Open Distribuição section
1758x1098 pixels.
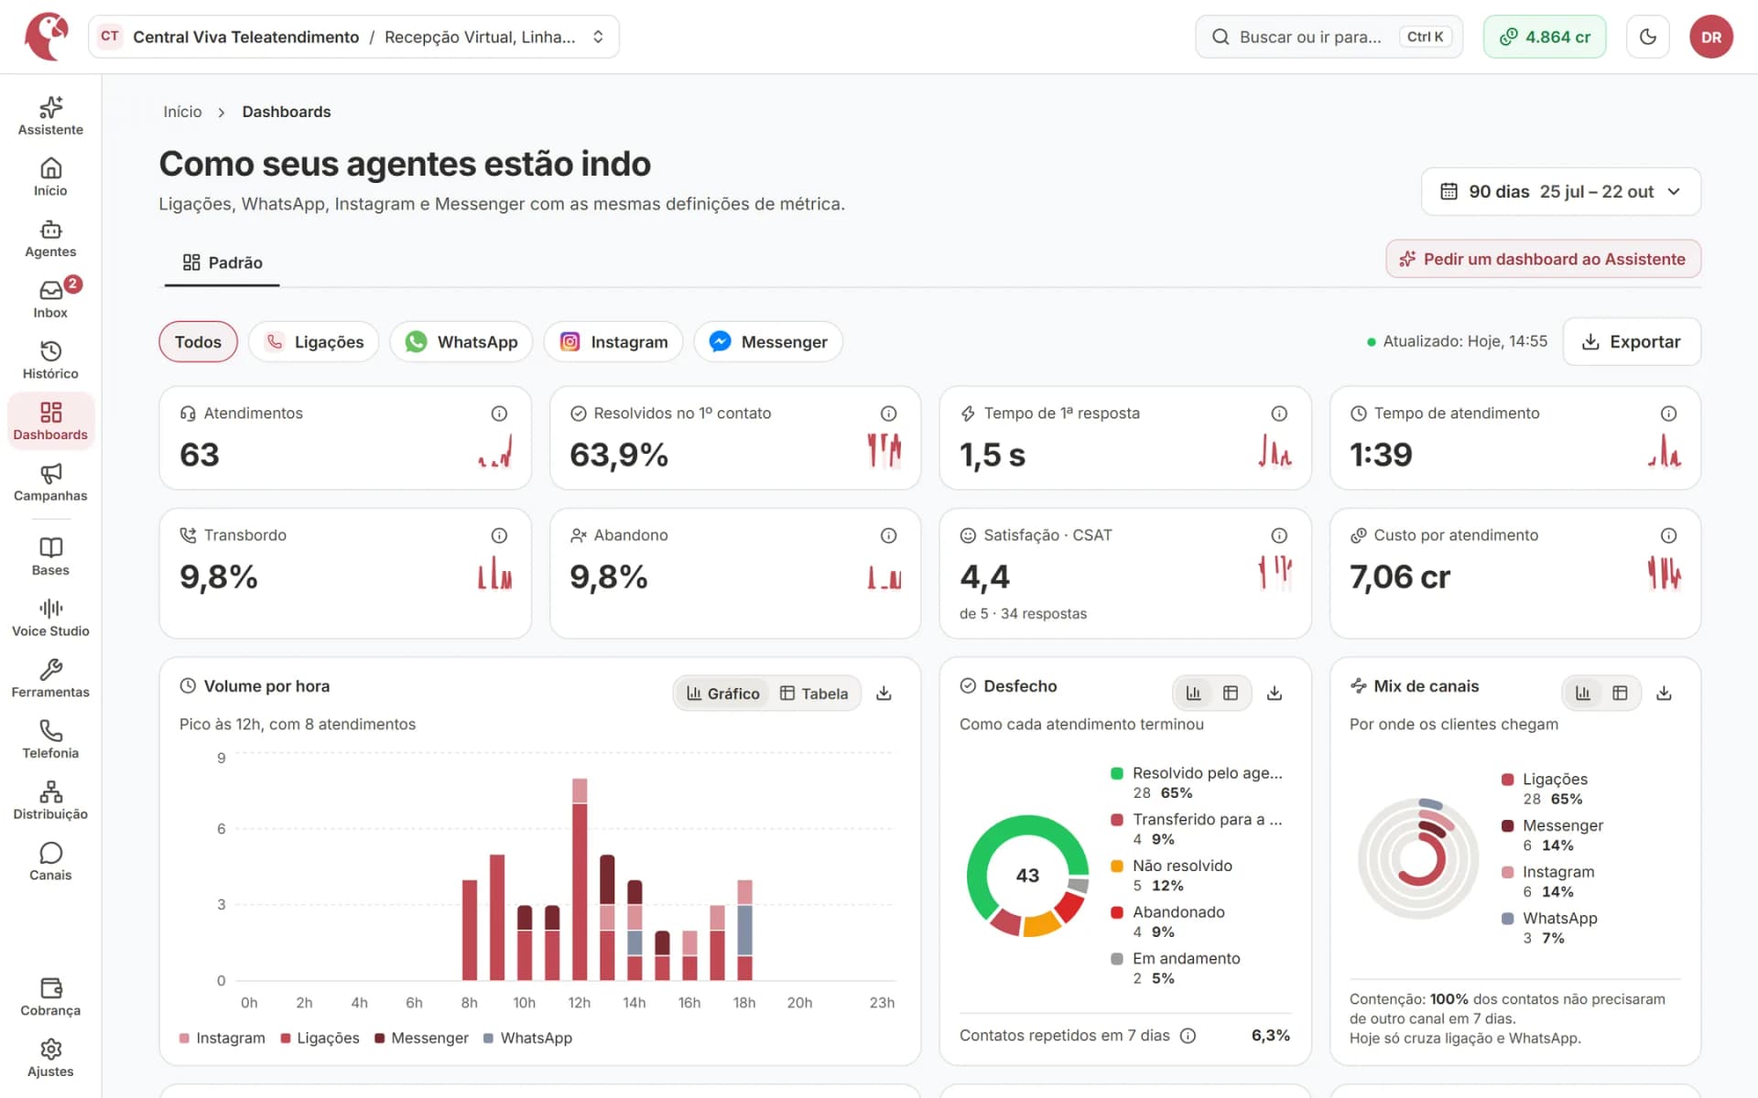pyautogui.click(x=50, y=801)
